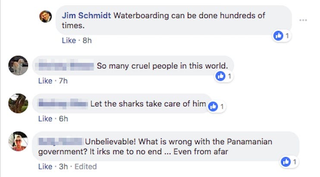Open the dog avatar commenter's profile picture
The image size is (320, 177).
click(19, 65)
